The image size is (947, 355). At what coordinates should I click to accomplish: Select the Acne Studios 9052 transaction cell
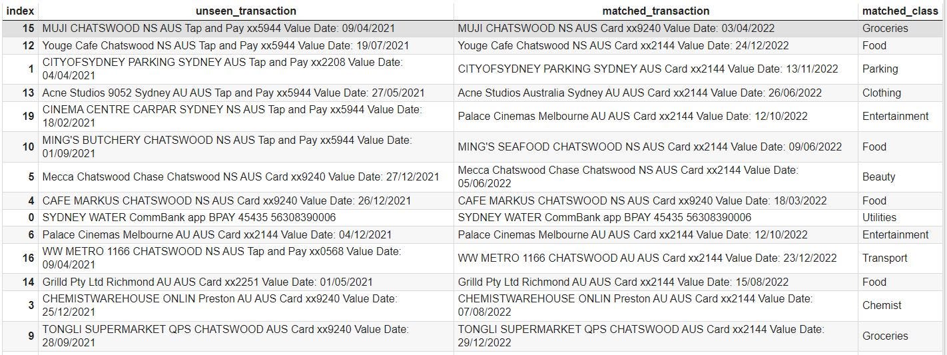(x=233, y=93)
